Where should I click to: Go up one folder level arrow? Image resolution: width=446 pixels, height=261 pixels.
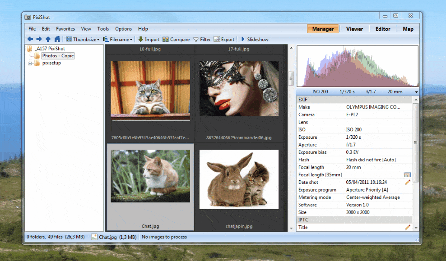(x=48, y=39)
